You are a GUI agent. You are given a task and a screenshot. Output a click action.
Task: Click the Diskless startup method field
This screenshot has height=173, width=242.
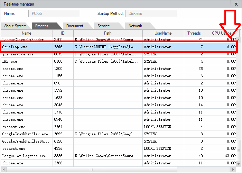151,13
